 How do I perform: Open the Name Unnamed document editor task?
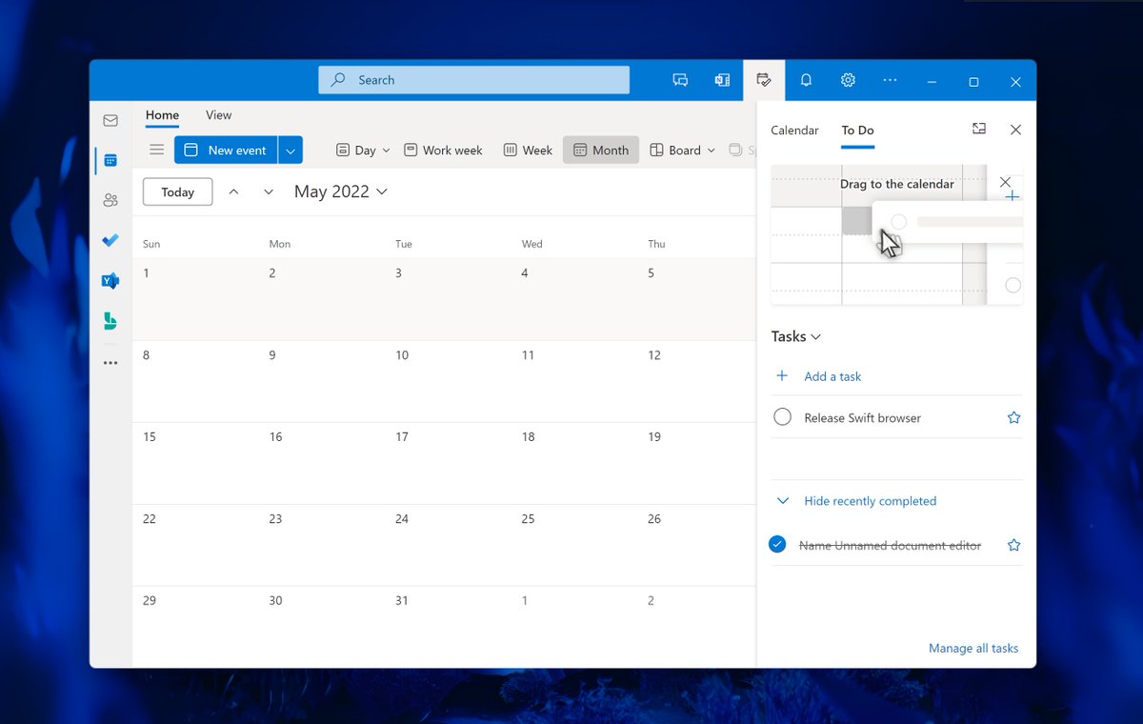[890, 546]
